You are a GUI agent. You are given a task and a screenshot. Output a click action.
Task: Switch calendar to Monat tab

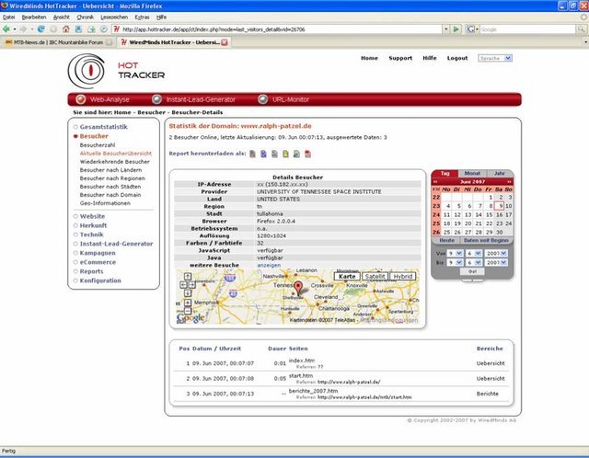(472, 174)
